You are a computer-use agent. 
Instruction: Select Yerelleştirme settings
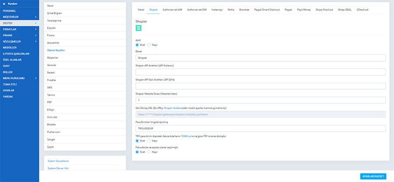click(x=85, y=21)
